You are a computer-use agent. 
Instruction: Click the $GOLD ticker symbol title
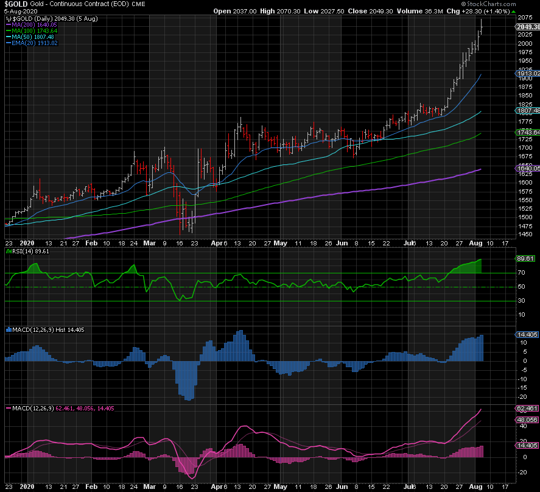click(16, 4)
